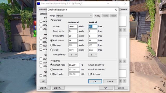Click the Paste button in Detailed Resolution
166x93 pixels.
(106, 16)
